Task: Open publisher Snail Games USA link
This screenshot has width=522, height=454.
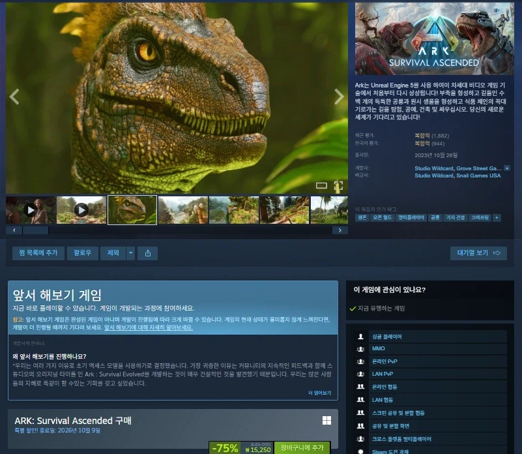Action: 478,175
